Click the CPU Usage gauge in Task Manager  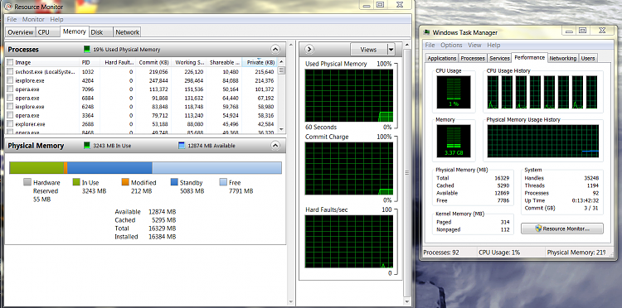coord(454,92)
